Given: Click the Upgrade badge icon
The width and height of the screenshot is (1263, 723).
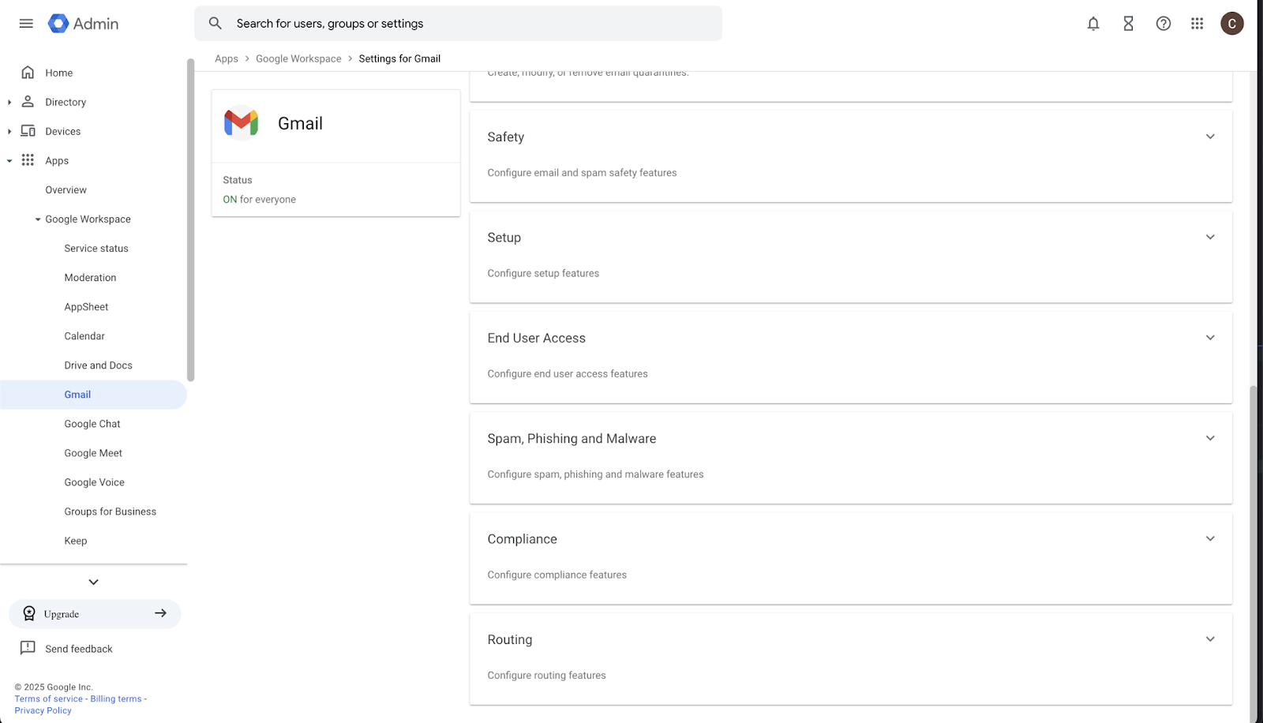Looking at the screenshot, I should click(x=29, y=613).
